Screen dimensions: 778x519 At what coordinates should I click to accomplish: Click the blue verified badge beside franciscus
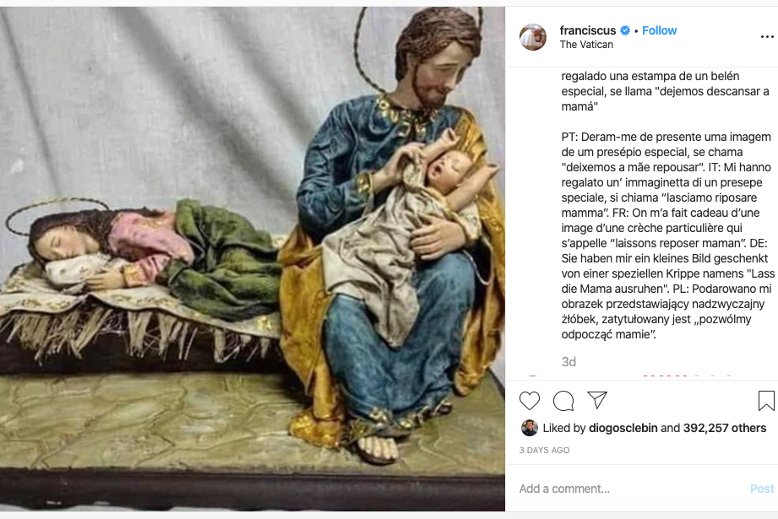click(625, 30)
